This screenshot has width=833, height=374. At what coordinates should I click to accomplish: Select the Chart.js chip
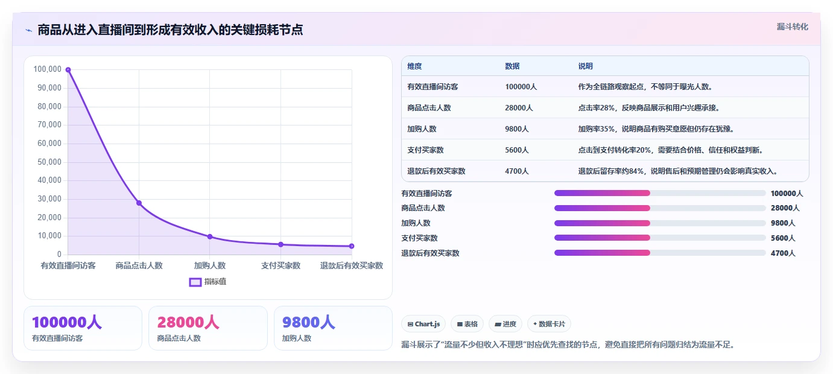coord(423,324)
